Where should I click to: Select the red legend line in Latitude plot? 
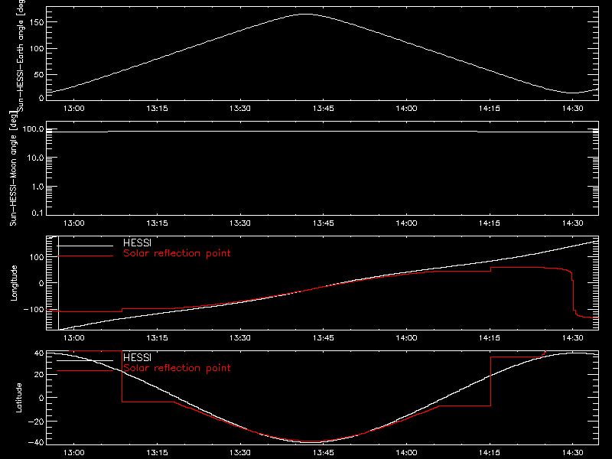click(x=85, y=370)
